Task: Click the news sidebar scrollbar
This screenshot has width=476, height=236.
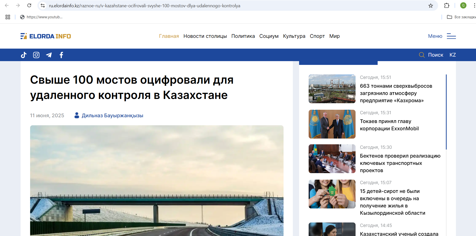Action: (x=446, y=112)
